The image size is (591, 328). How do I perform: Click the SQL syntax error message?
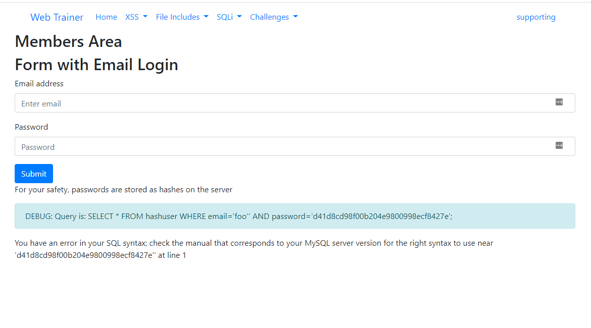(x=254, y=243)
